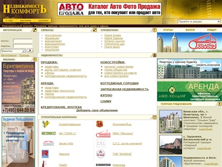Click Добавить свое объявление link
Screen dimensions: 222x167
97,110
